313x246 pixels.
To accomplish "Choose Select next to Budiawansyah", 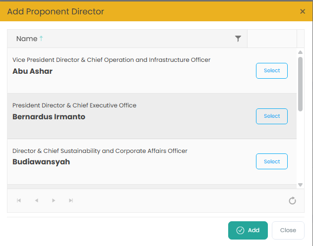I will [271, 161].
